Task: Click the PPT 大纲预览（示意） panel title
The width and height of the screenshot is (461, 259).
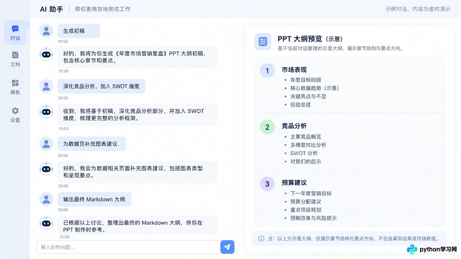Action: (x=310, y=39)
